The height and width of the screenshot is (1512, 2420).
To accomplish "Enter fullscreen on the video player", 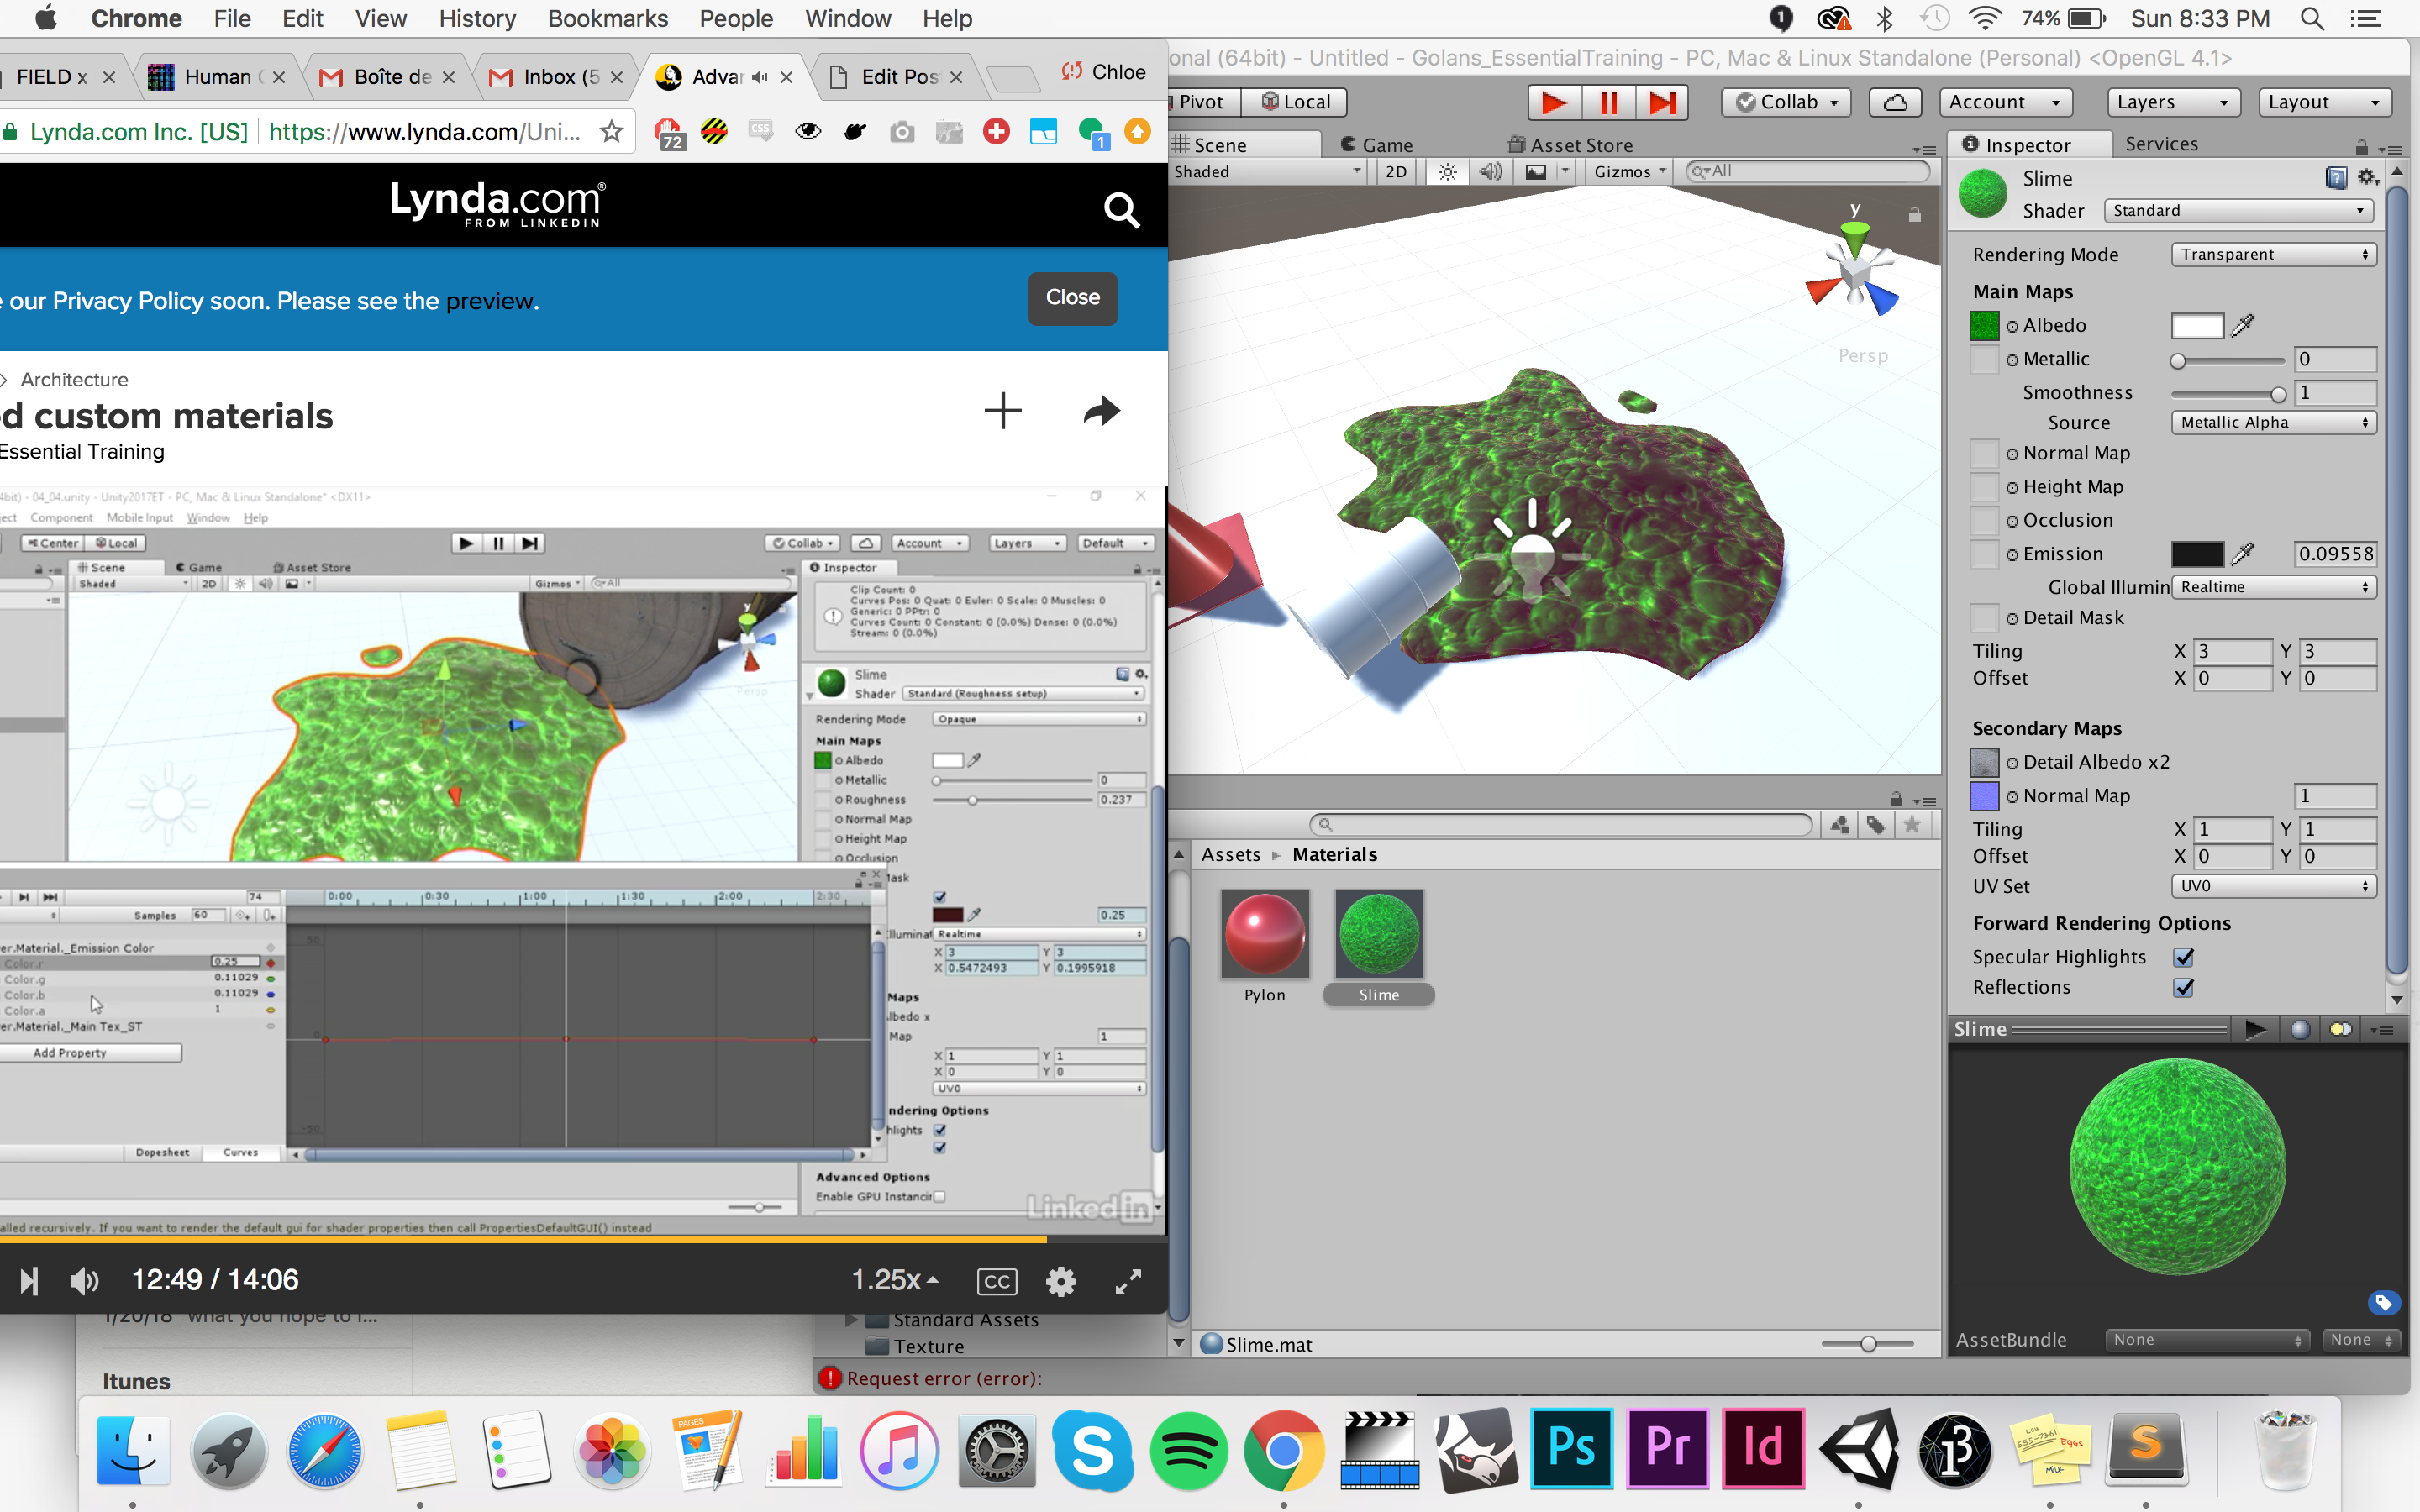I will (1128, 1281).
